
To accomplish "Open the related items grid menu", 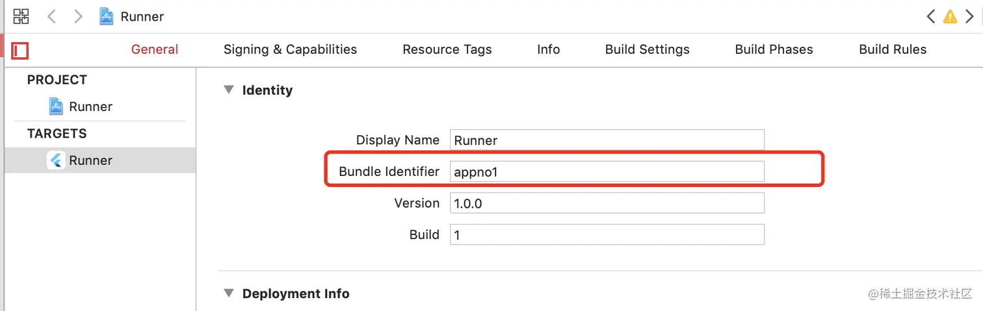I will pyautogui.click(x=21, y=16).
